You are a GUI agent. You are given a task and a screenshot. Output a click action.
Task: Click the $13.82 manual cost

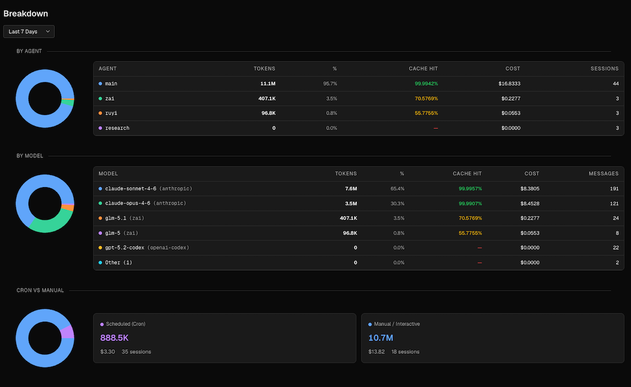coord(376,352)
